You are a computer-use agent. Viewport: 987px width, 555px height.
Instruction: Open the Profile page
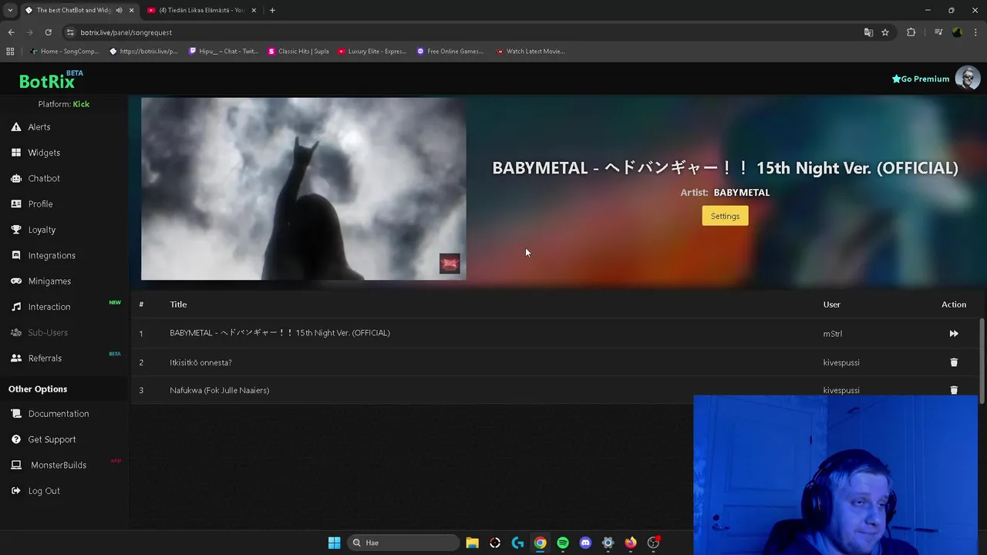(x=40, y=204)
